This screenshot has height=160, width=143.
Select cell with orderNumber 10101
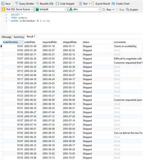(x=13, y=46)
